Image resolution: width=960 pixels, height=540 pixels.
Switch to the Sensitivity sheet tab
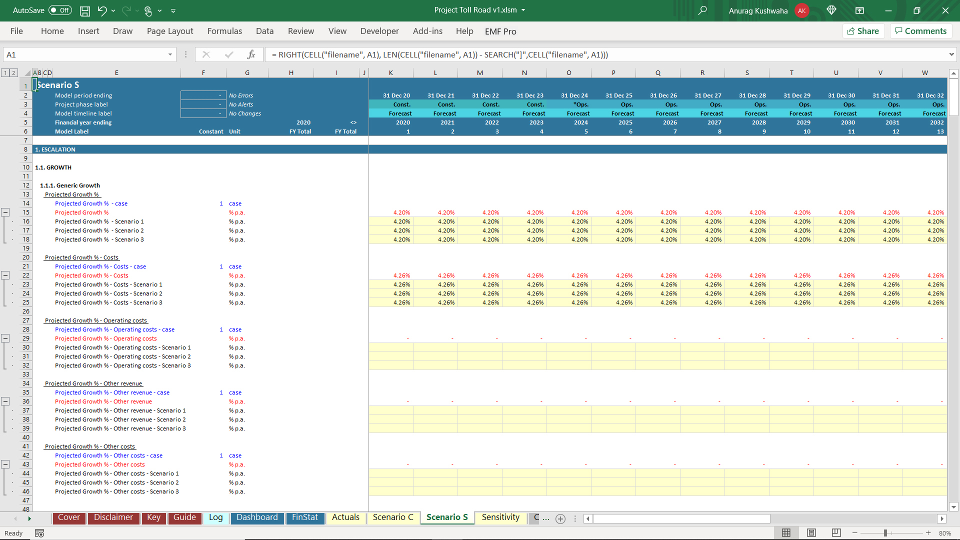(x=500, y=517)
